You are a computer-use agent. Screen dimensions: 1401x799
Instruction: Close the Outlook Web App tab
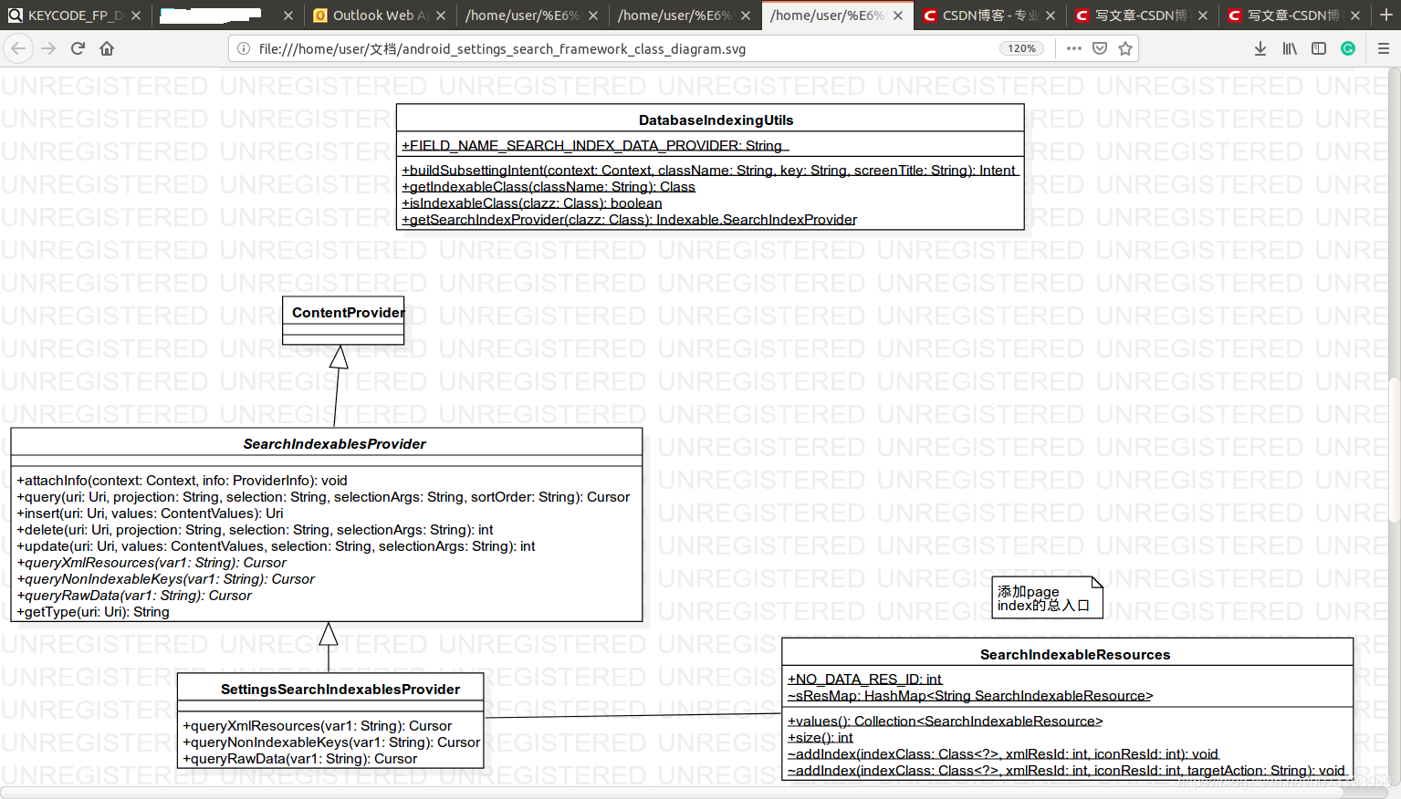tap(441, 16)
